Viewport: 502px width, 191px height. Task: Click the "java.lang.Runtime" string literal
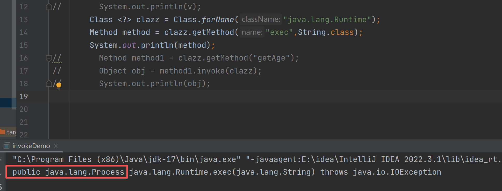pyautogui.click(x=327, y=20)
